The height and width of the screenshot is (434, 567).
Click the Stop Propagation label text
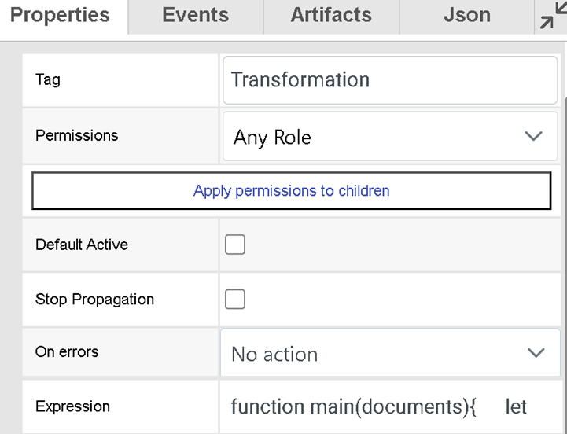94,300
